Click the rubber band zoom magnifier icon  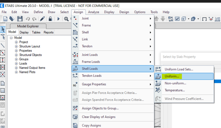click(x=66, y=19)
